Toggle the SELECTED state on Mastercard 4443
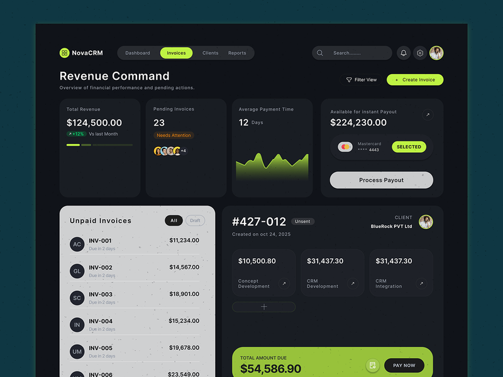 click(409, 146)
